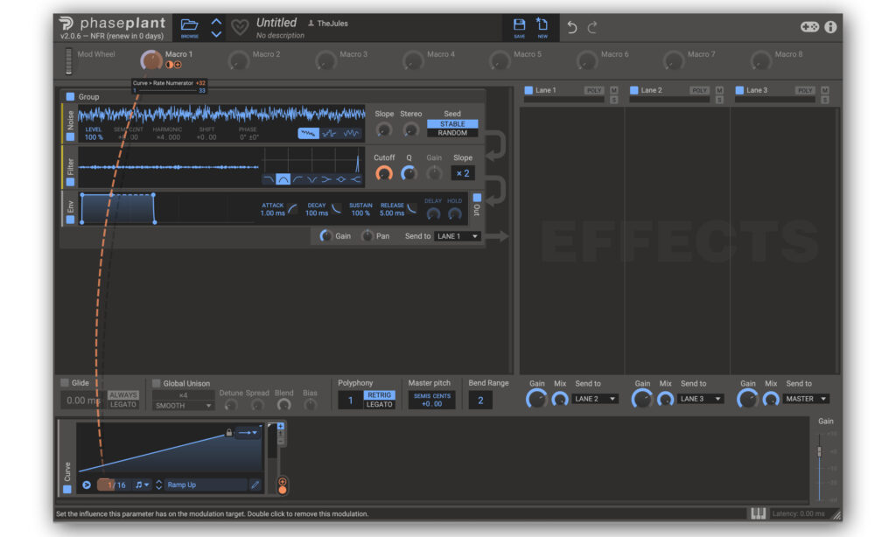Toggle the Noise generator enable box
This screenshot has width=896, height=537.
point(70,137)
